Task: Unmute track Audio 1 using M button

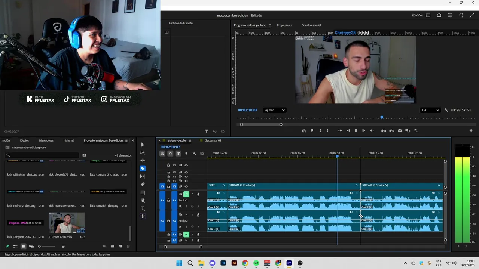Action: (186, 194)
